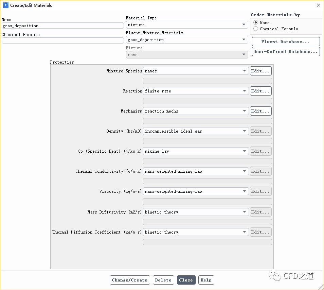Click Edit next to Mechanism
324x290 pixels.
point(260,111)
